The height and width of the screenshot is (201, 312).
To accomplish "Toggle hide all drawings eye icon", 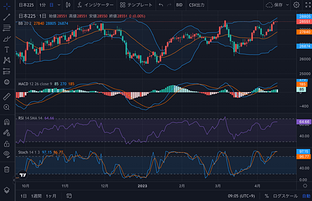I will [7, 154].
